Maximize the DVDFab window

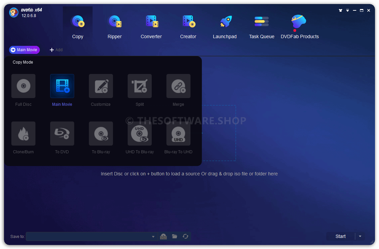362,10
